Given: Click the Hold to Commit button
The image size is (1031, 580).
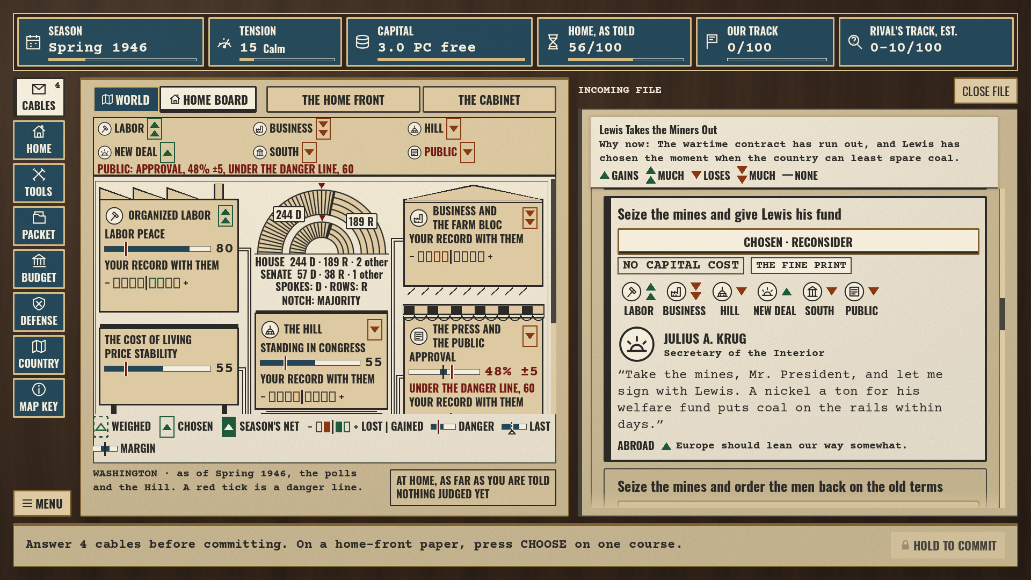Looking at the screenshot, I should click(948, 546).
